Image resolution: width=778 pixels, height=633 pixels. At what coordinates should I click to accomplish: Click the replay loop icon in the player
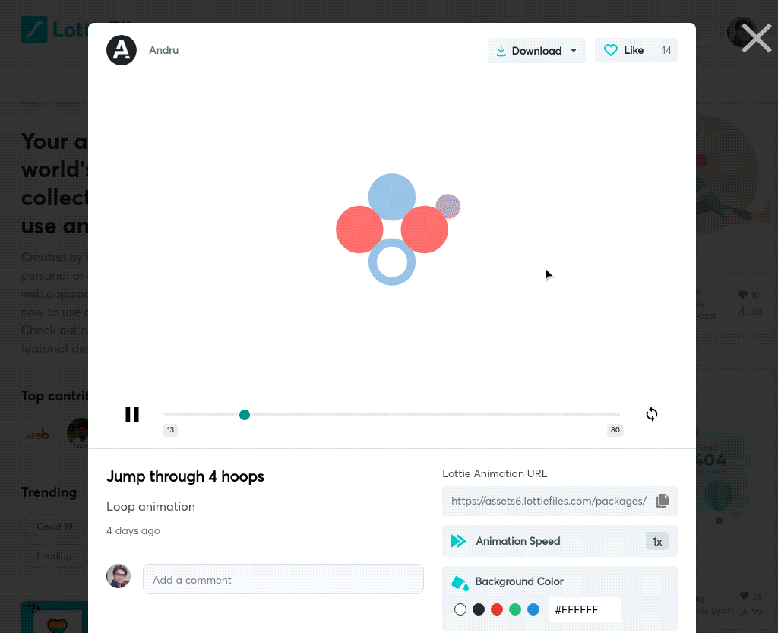[651, 414]
